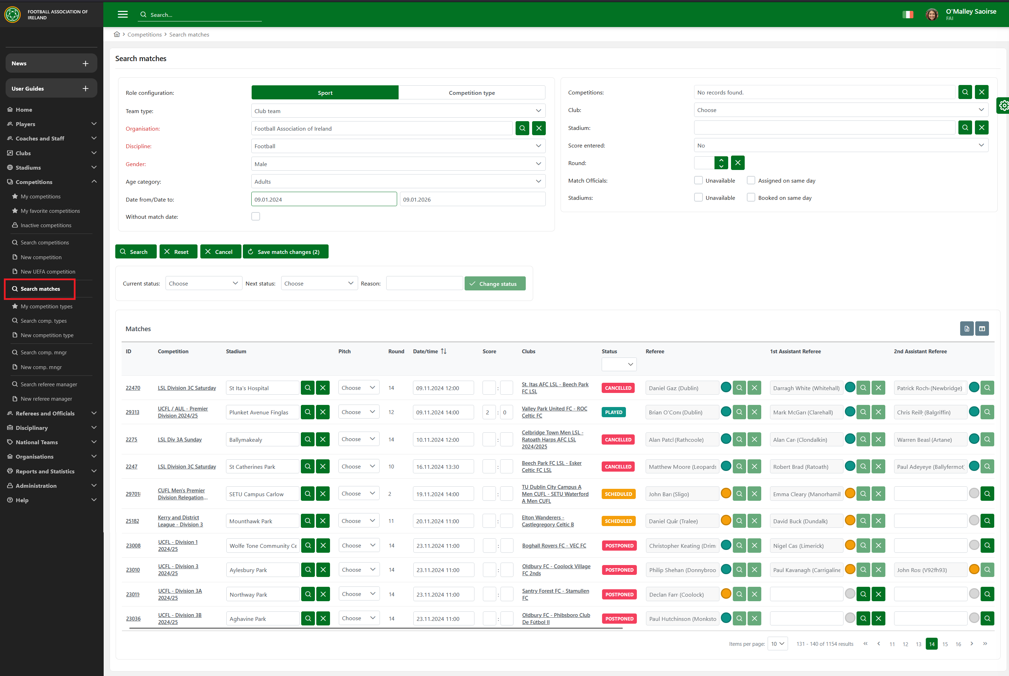Open the hamburger menu icon

[x=123, y=14]
